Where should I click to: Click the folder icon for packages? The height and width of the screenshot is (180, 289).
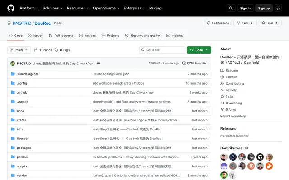(x=13, y=148)
